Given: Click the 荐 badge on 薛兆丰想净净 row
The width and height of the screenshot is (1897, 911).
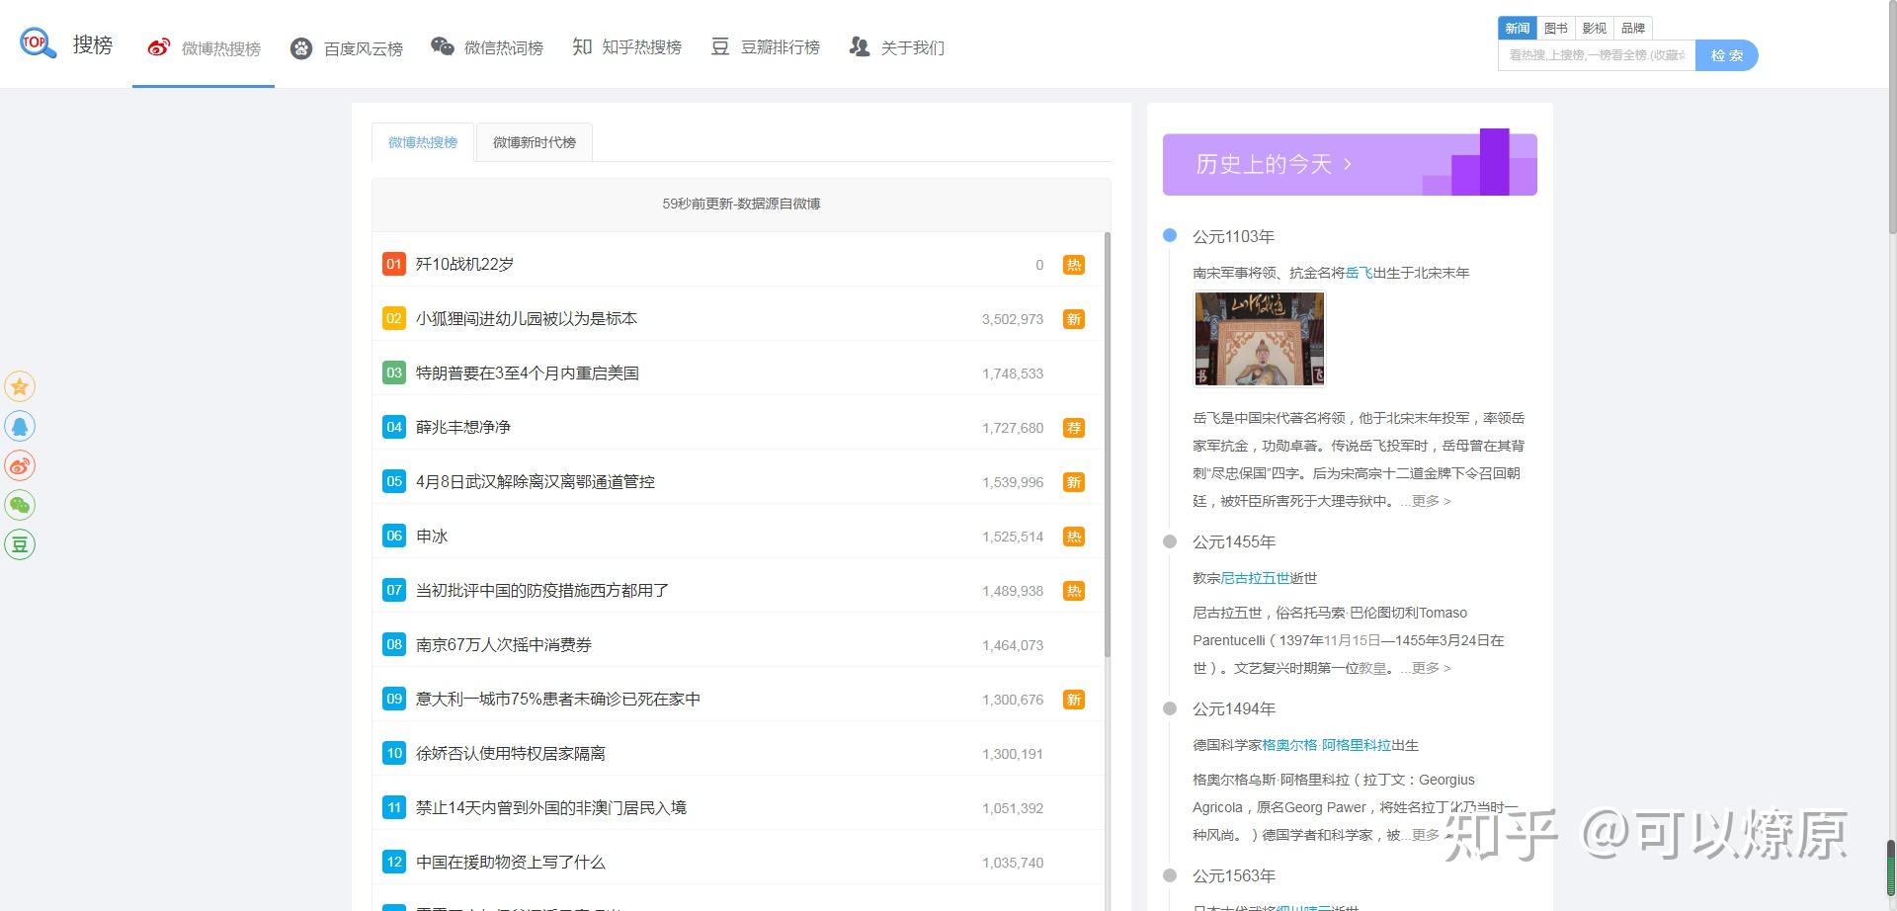Looking at the screenshot, I should (1073, 428).
